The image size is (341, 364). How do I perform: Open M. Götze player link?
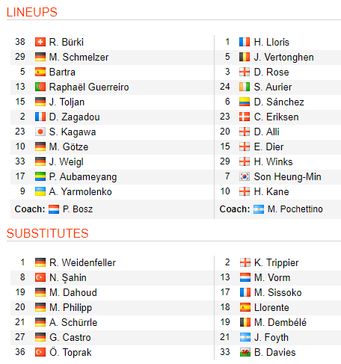[69, 146]
